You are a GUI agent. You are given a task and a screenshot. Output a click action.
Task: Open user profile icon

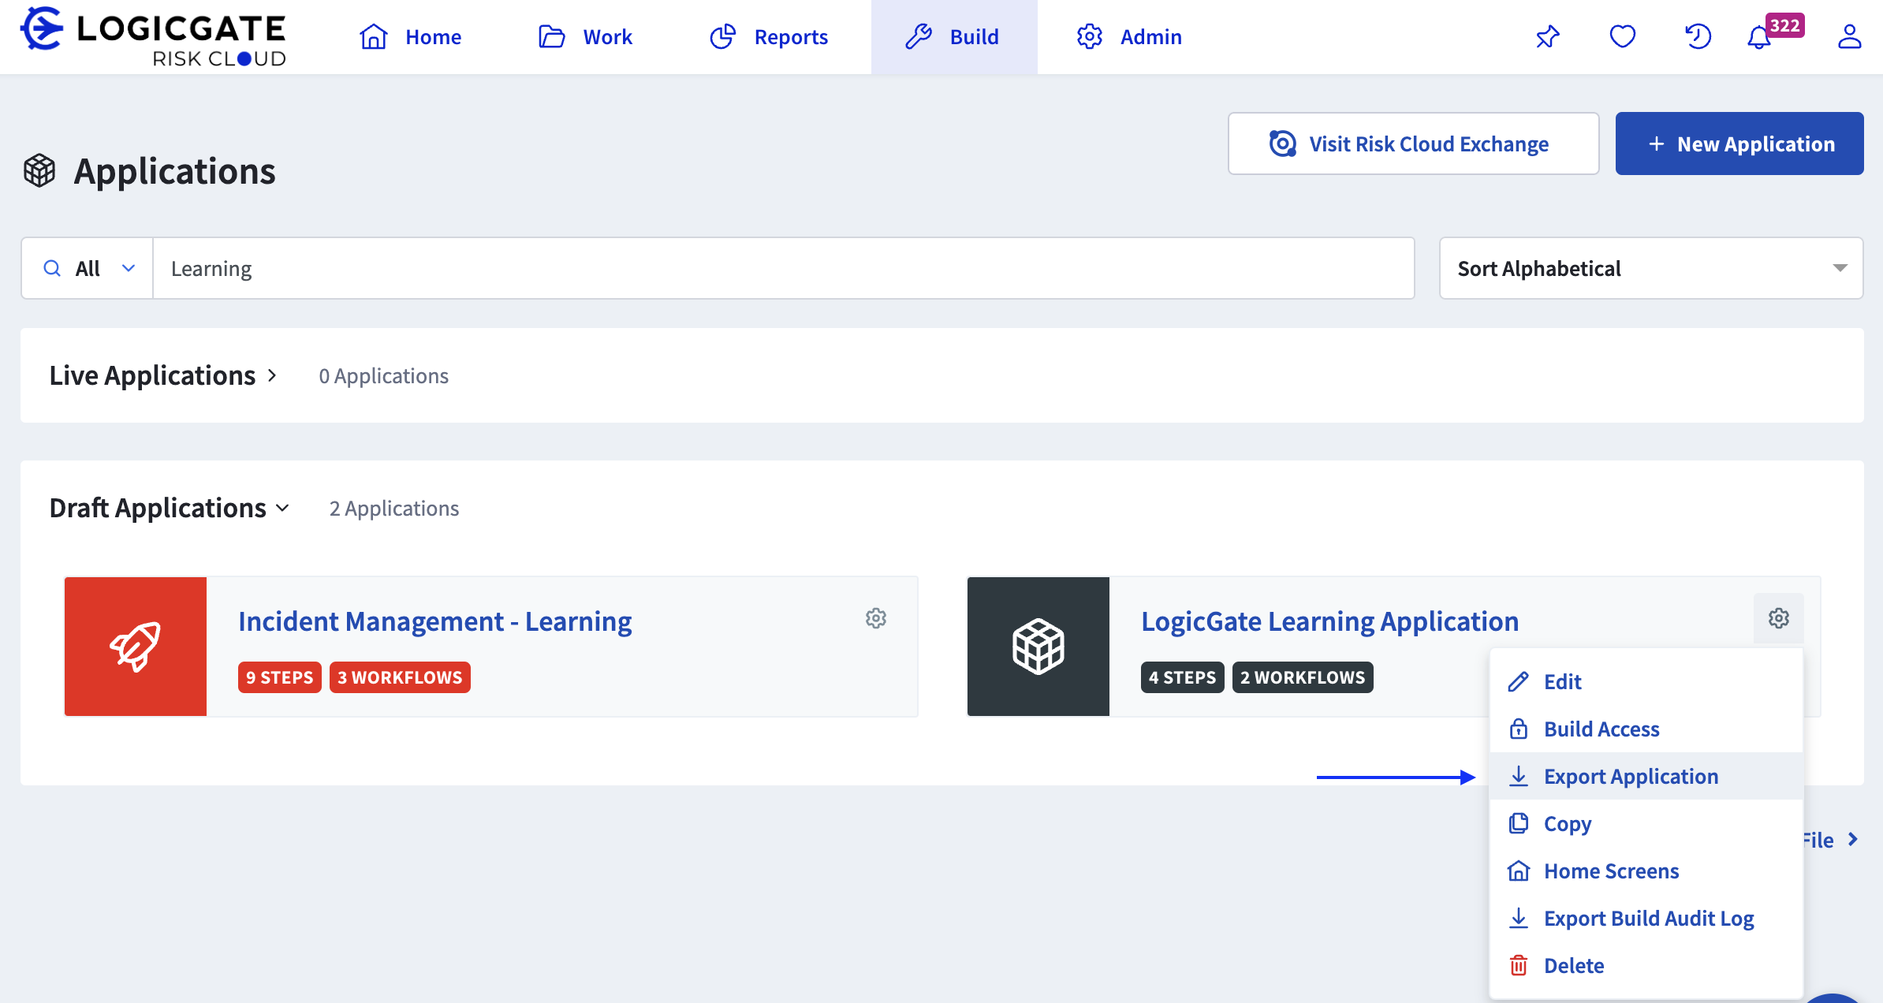pos(1849,37)
